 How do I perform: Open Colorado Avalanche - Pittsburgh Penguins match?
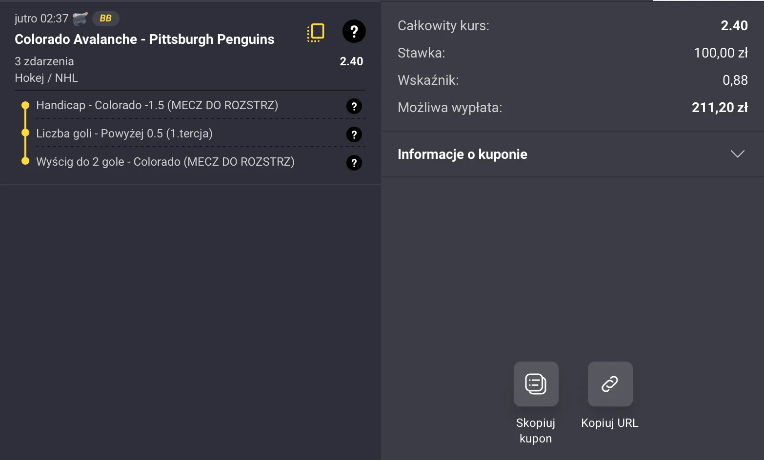144,39
